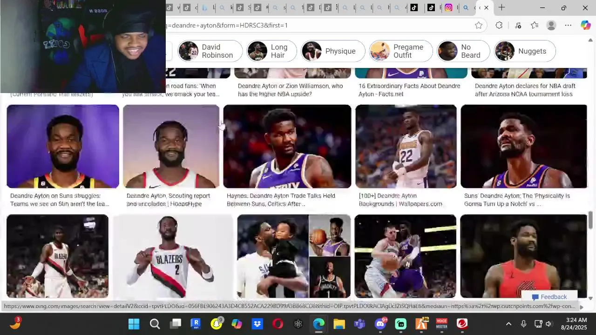Filter images by Long Hair chip
Image resolution: width=596 pixels, height=335 pixels.
click(x=271, y=51)
